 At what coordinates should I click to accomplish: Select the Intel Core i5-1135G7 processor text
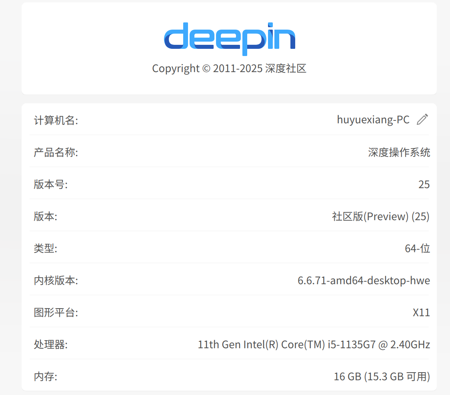pyautogui.click(x=314, y=345)
